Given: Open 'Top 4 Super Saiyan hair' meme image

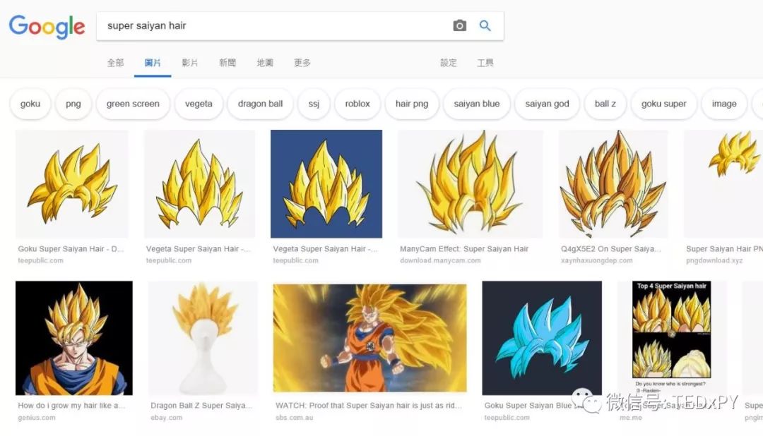Looking at the screenshot, I should coord(672,338).
